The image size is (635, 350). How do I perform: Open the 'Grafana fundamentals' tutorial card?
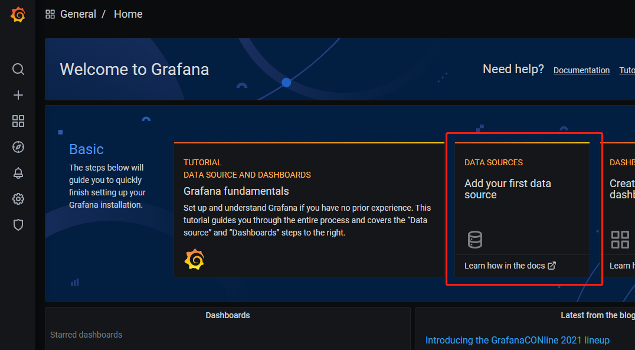point(236,191)
